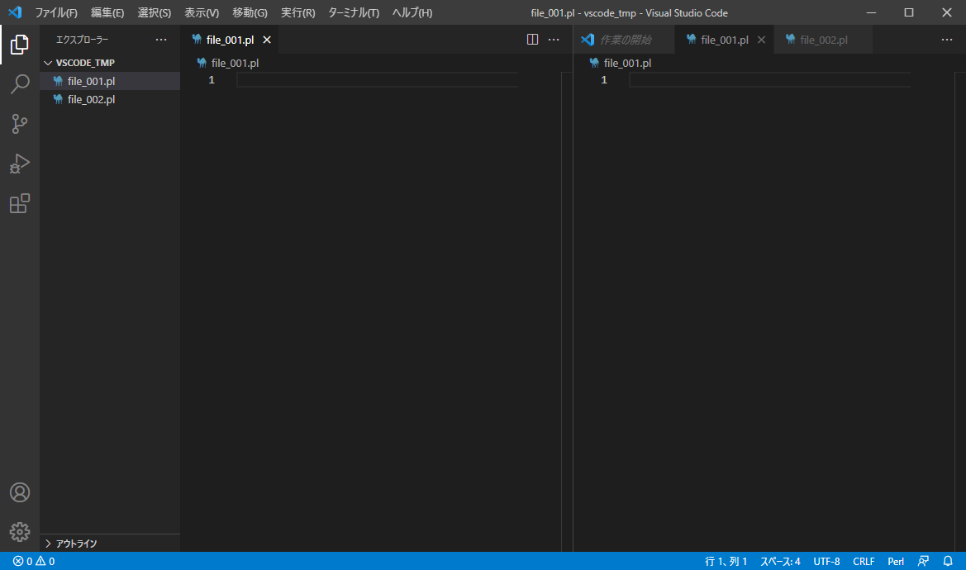The image size is (966, 570).
Task: Open Explorer panel more actions ellipsis
Action: (161, 40)
